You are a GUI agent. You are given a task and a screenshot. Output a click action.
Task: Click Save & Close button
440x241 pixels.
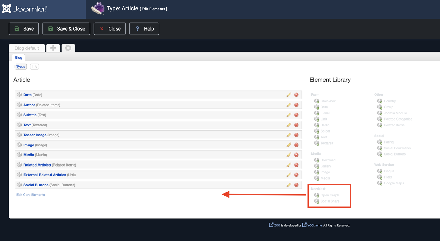[66, 29]
